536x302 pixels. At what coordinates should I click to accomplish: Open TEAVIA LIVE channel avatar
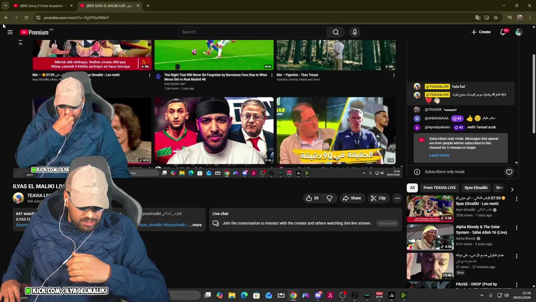pyautogui.click(x=18, y=198)
